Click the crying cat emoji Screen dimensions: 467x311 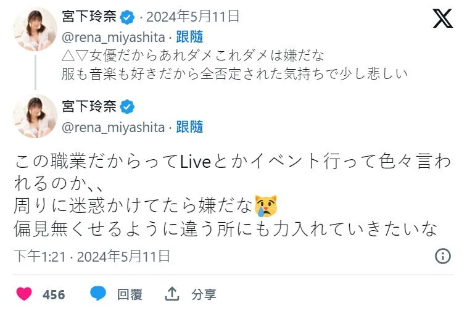pyautogui.click(x=266, y=206)
